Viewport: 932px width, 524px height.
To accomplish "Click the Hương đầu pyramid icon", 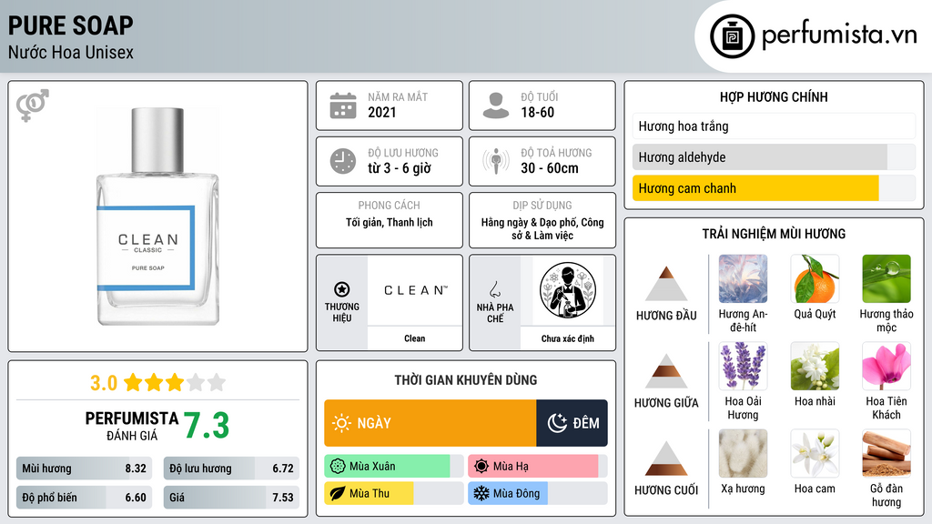I will click(x=666, y=284).
